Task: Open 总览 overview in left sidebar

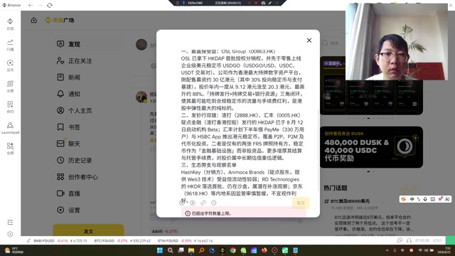Action: click(x=10, y=24)
